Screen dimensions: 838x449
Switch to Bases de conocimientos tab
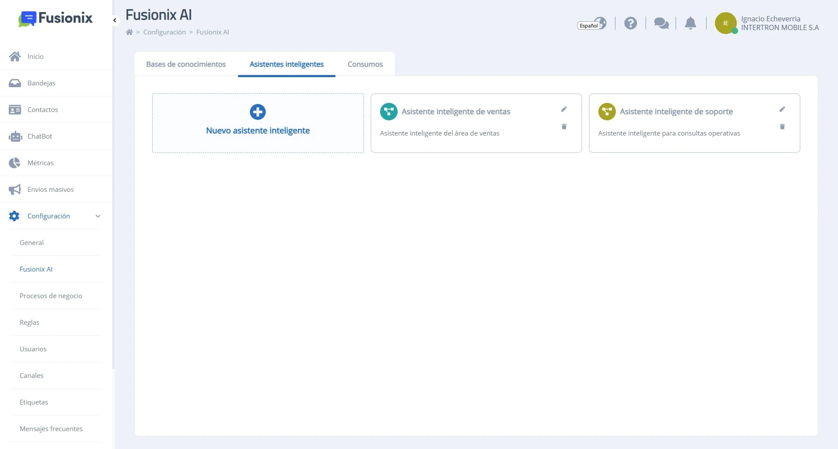(186, 64)
